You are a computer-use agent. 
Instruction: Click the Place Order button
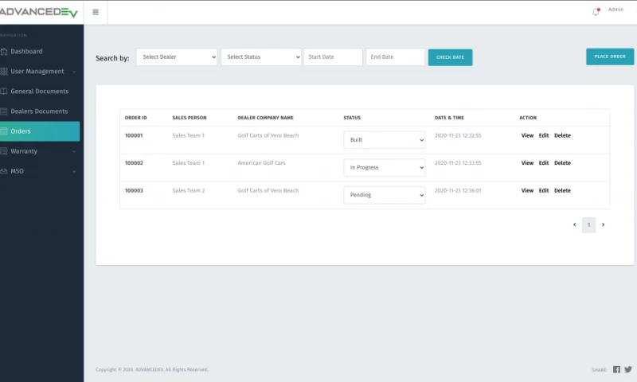click(x=610, y=57)
